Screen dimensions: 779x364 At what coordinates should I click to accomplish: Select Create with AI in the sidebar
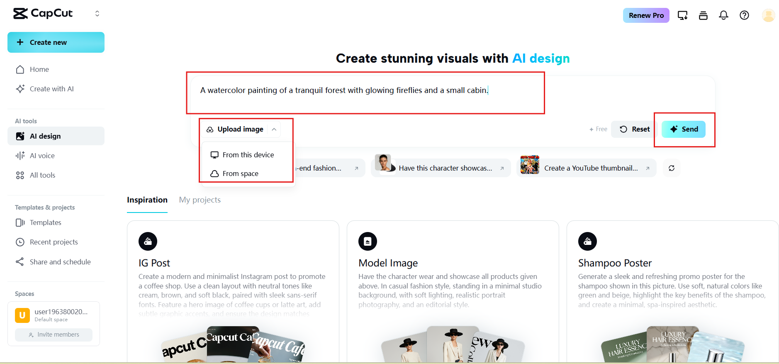point(51,88)
